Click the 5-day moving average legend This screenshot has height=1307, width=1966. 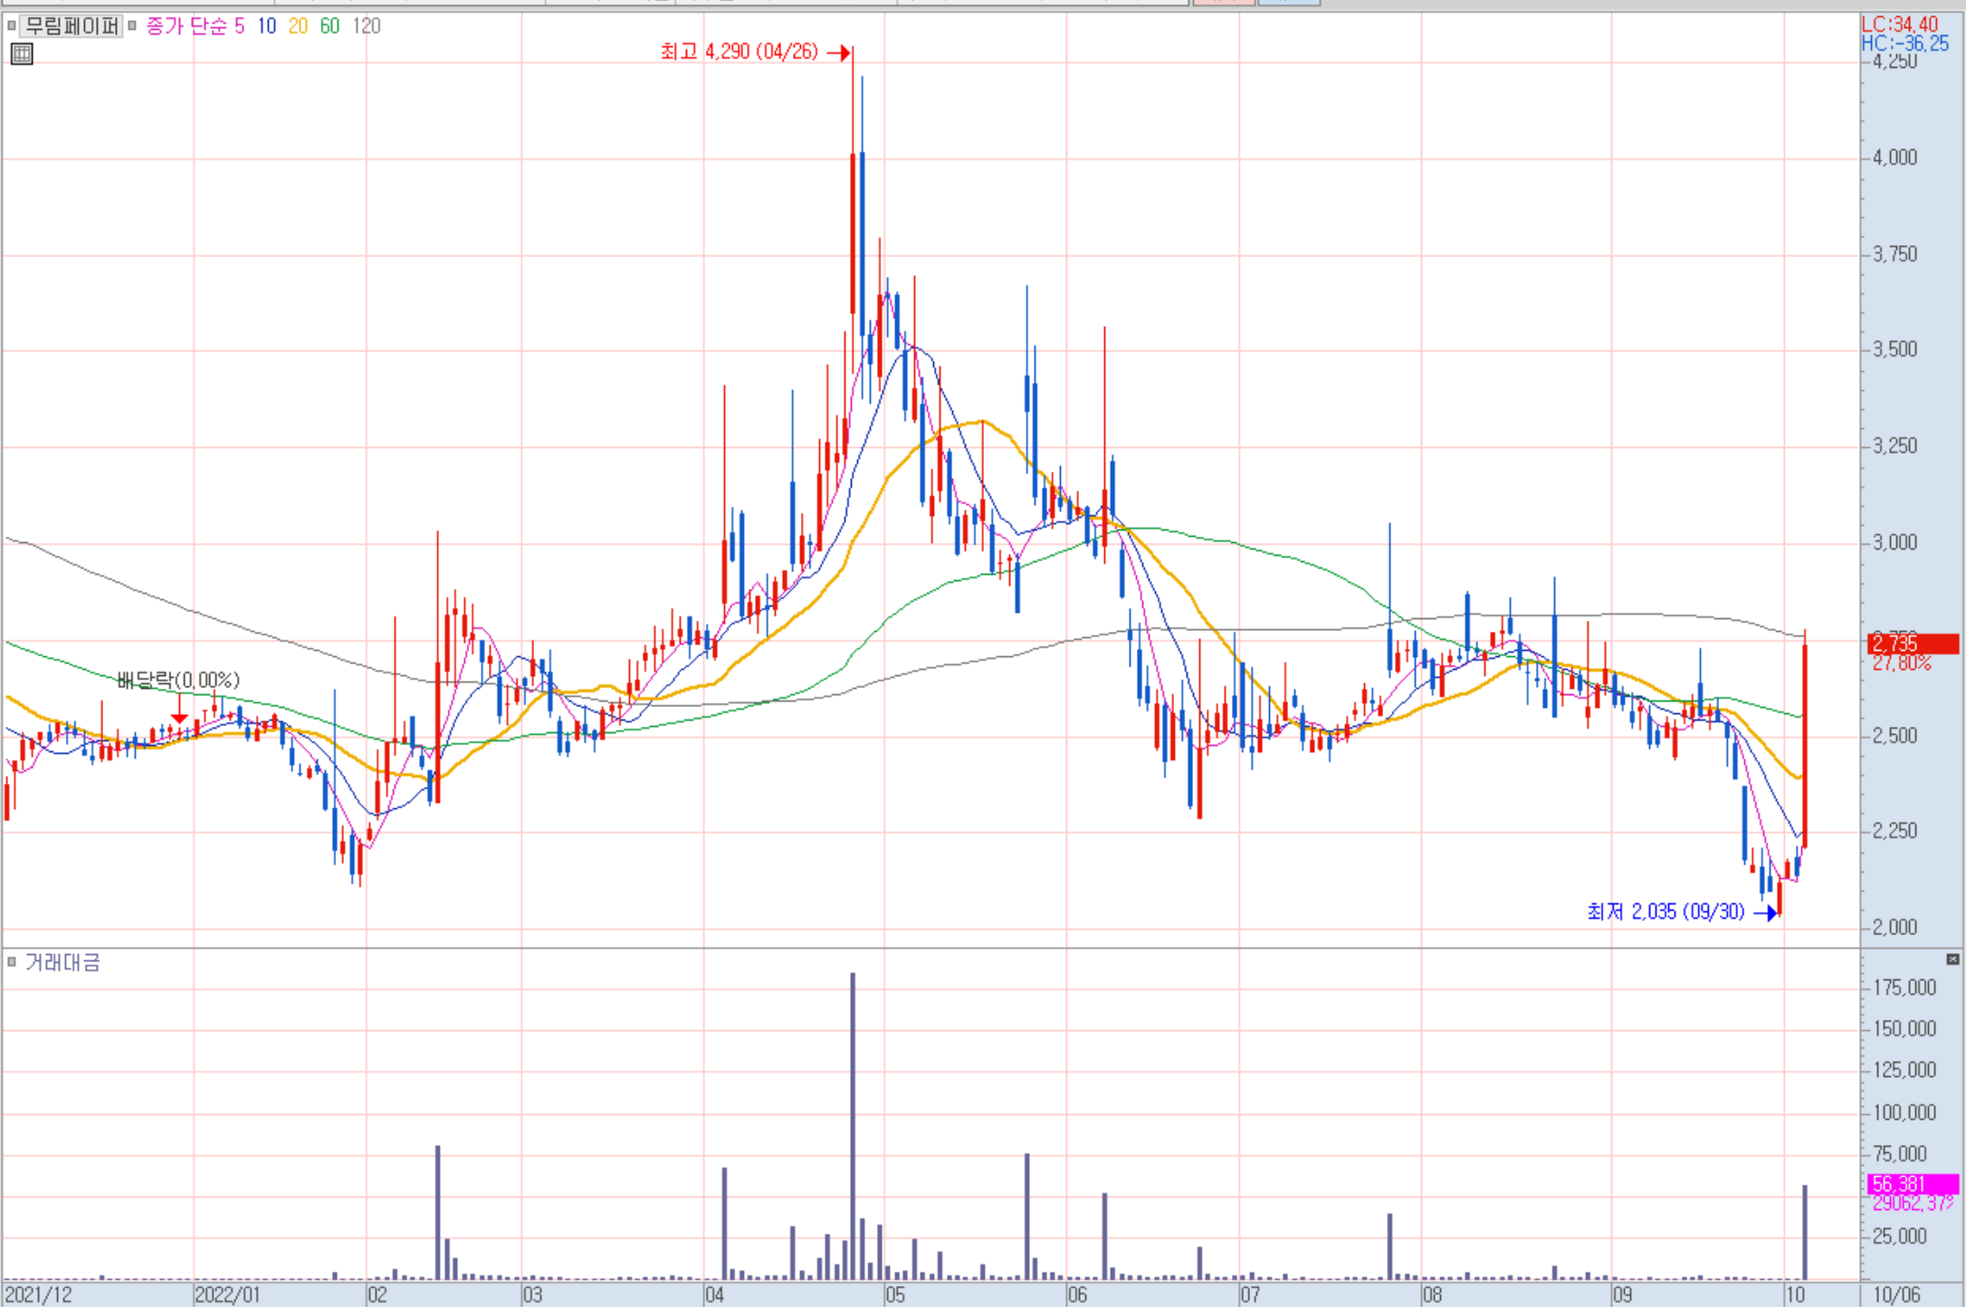click(x=239, y=25)
